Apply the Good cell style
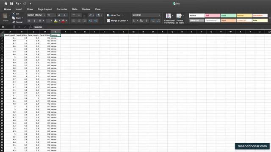 pos(228,16)
